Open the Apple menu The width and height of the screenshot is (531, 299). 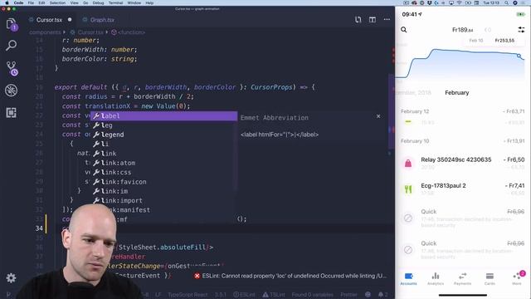7,2
